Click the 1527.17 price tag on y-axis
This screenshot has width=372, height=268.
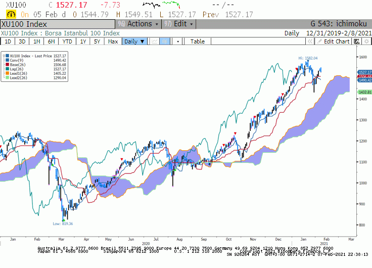(364, 72)
